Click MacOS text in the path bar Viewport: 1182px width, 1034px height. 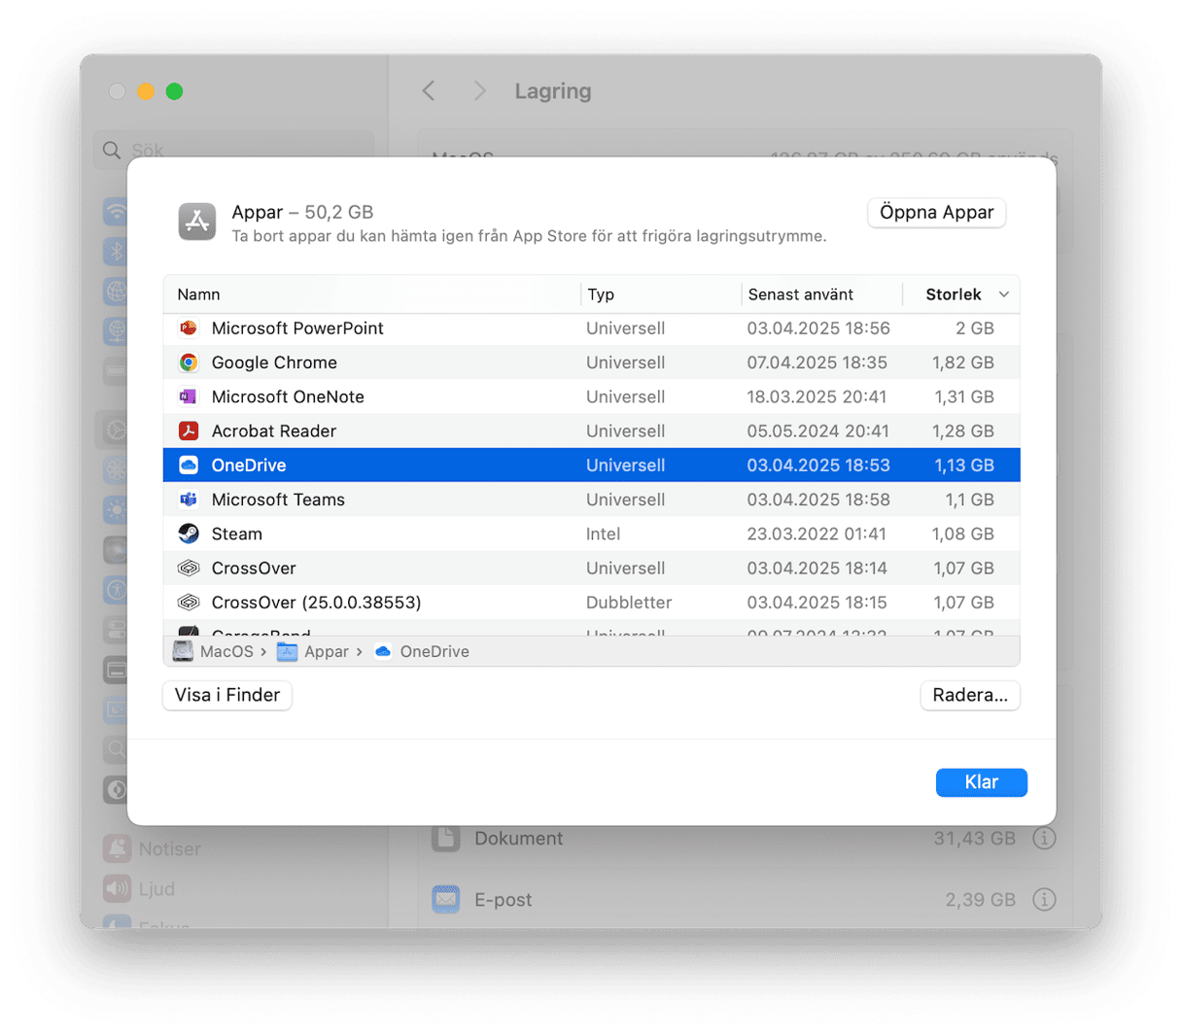click(226, 651)
